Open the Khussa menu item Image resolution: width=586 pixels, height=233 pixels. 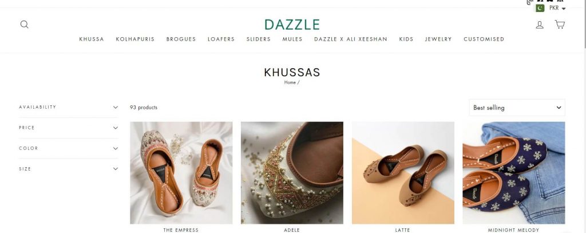point(92,39)
